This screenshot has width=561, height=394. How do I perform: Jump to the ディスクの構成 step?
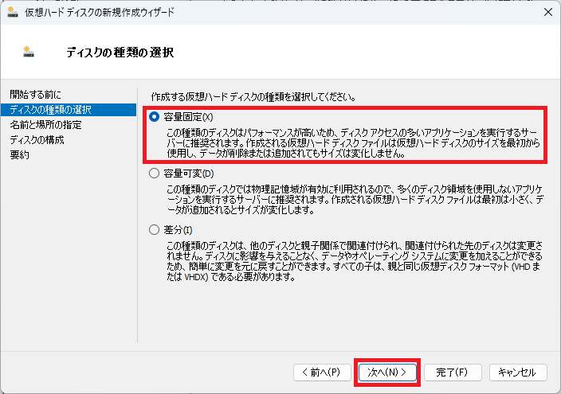(37, 140)
